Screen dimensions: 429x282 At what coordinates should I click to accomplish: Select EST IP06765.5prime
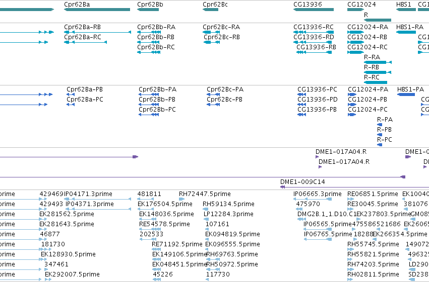pyautogui.click(x=318, y=239)
